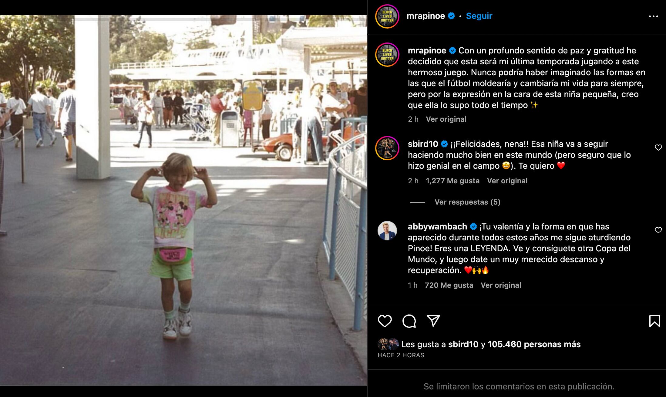
Task: Open the sbird10 commenter avatar
Action: pyautogui.click(x=387, y=148)
